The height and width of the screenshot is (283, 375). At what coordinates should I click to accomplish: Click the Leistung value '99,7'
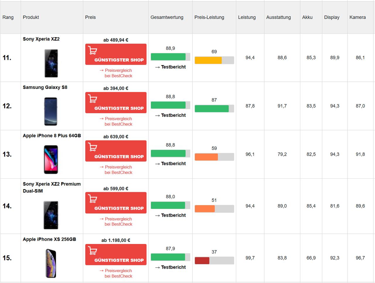click(250, 258)
